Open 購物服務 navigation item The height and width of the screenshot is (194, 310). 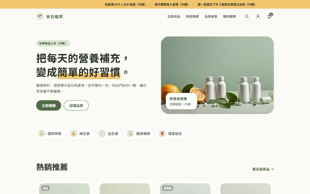tap(229, 16)
